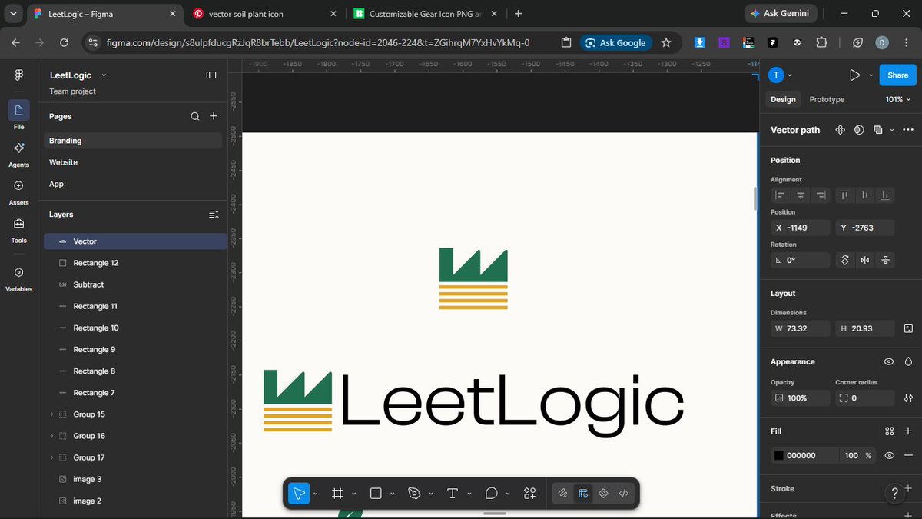Switch to Customizable Gear Icon browser tab
This screenshot has height=519, width=922.
coord(423,14)
